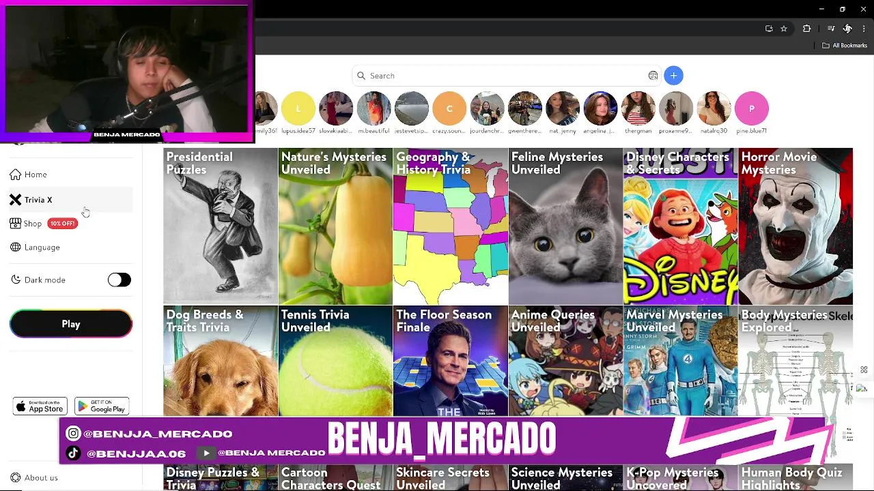Open jourdanchr profile avatar
The height and width of the screenshot is (491, 874).
coord(487,108)
